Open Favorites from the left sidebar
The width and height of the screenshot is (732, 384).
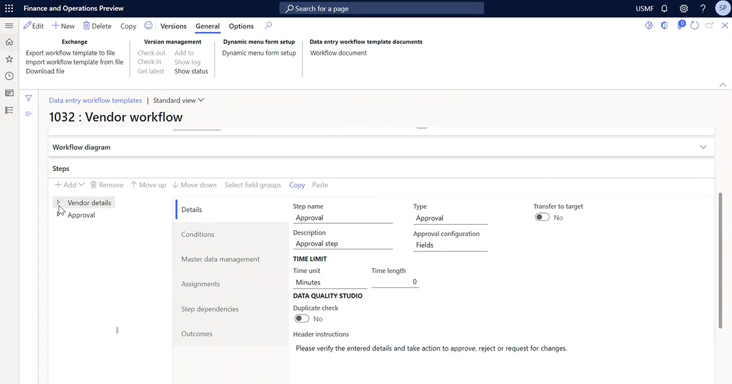(9, 59)
